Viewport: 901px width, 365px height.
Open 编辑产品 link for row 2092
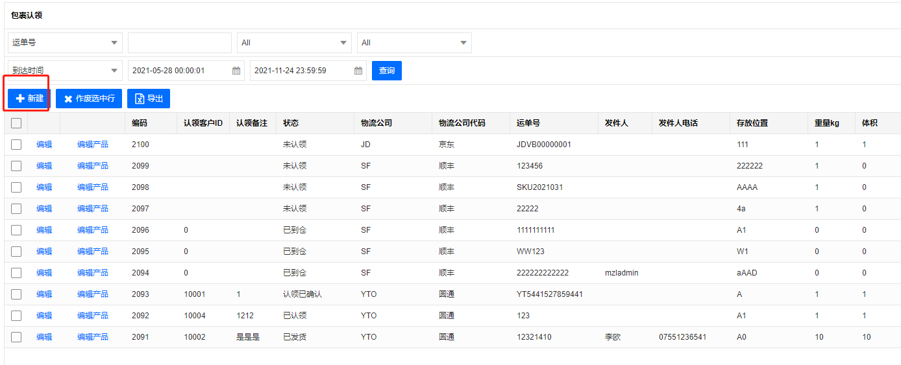[93, 316]
